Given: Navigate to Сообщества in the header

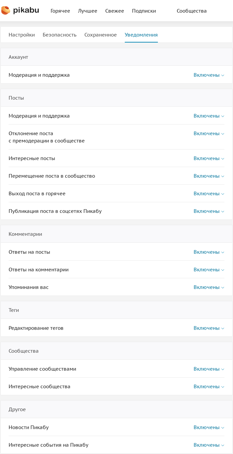Looking at the screenshot, I should 192,11.
